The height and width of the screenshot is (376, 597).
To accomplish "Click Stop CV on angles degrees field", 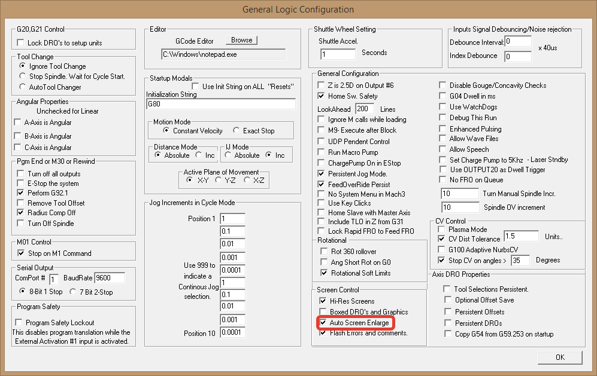I will pos(520,261).
